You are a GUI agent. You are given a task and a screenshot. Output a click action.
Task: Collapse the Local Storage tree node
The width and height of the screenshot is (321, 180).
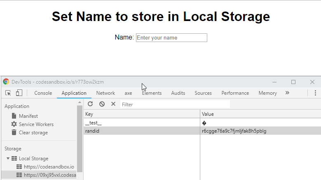click(x=8, y=159)
